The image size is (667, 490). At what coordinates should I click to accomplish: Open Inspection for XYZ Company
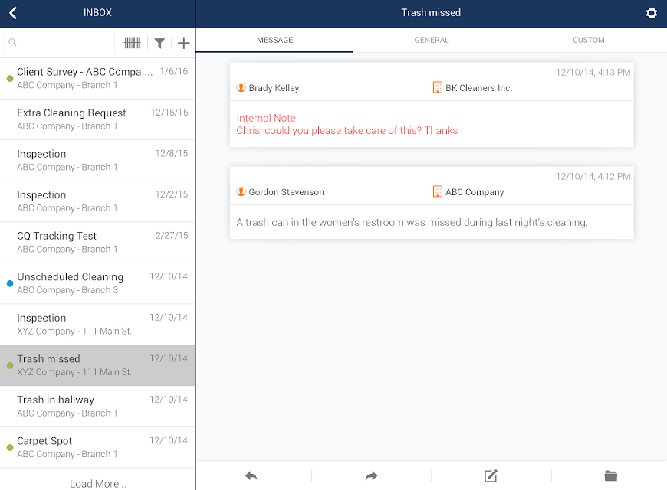click(98, 325)
